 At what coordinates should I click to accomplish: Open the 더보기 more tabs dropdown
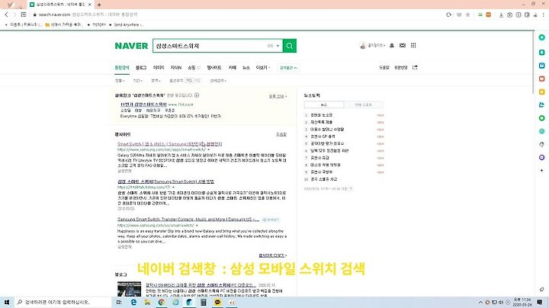click(263, 68)
